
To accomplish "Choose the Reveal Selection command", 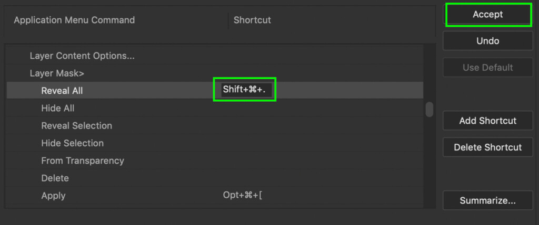I will [77, 126].
